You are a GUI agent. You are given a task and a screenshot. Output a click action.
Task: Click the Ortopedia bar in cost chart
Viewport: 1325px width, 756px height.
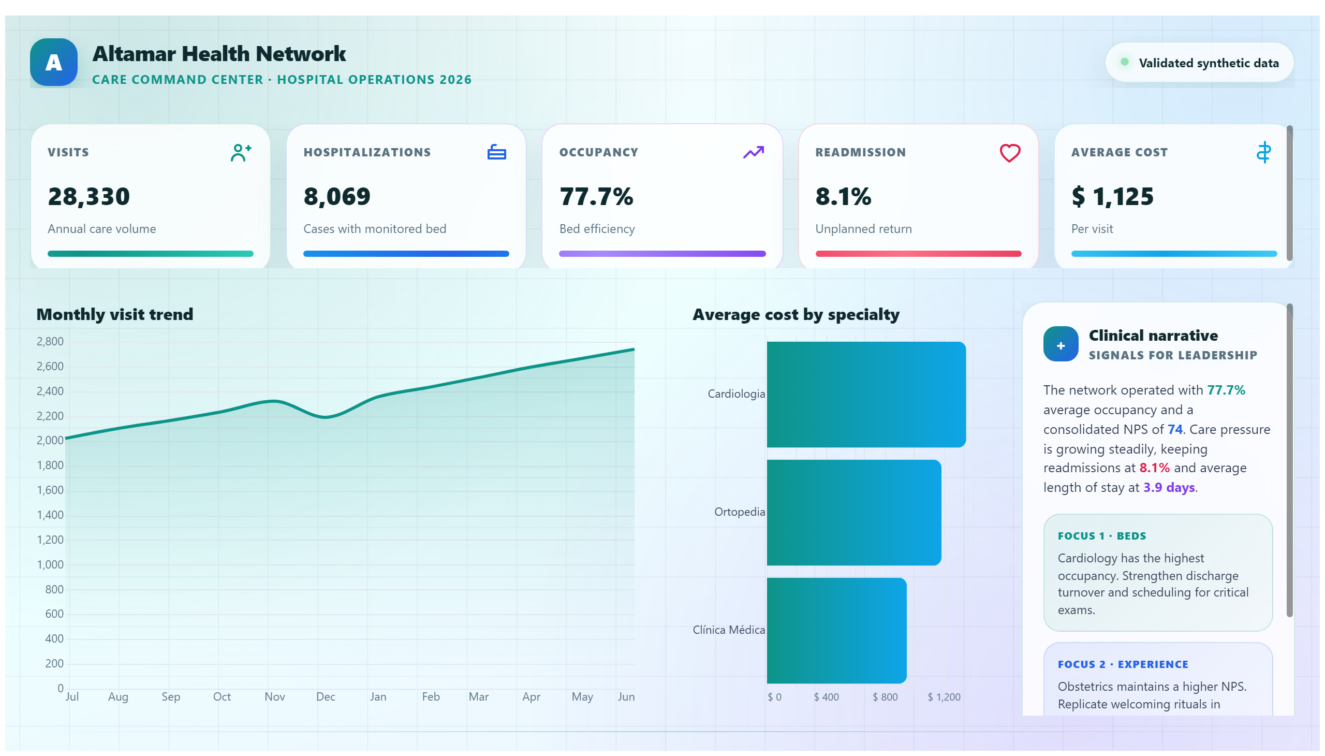click(x=853, y=512)
